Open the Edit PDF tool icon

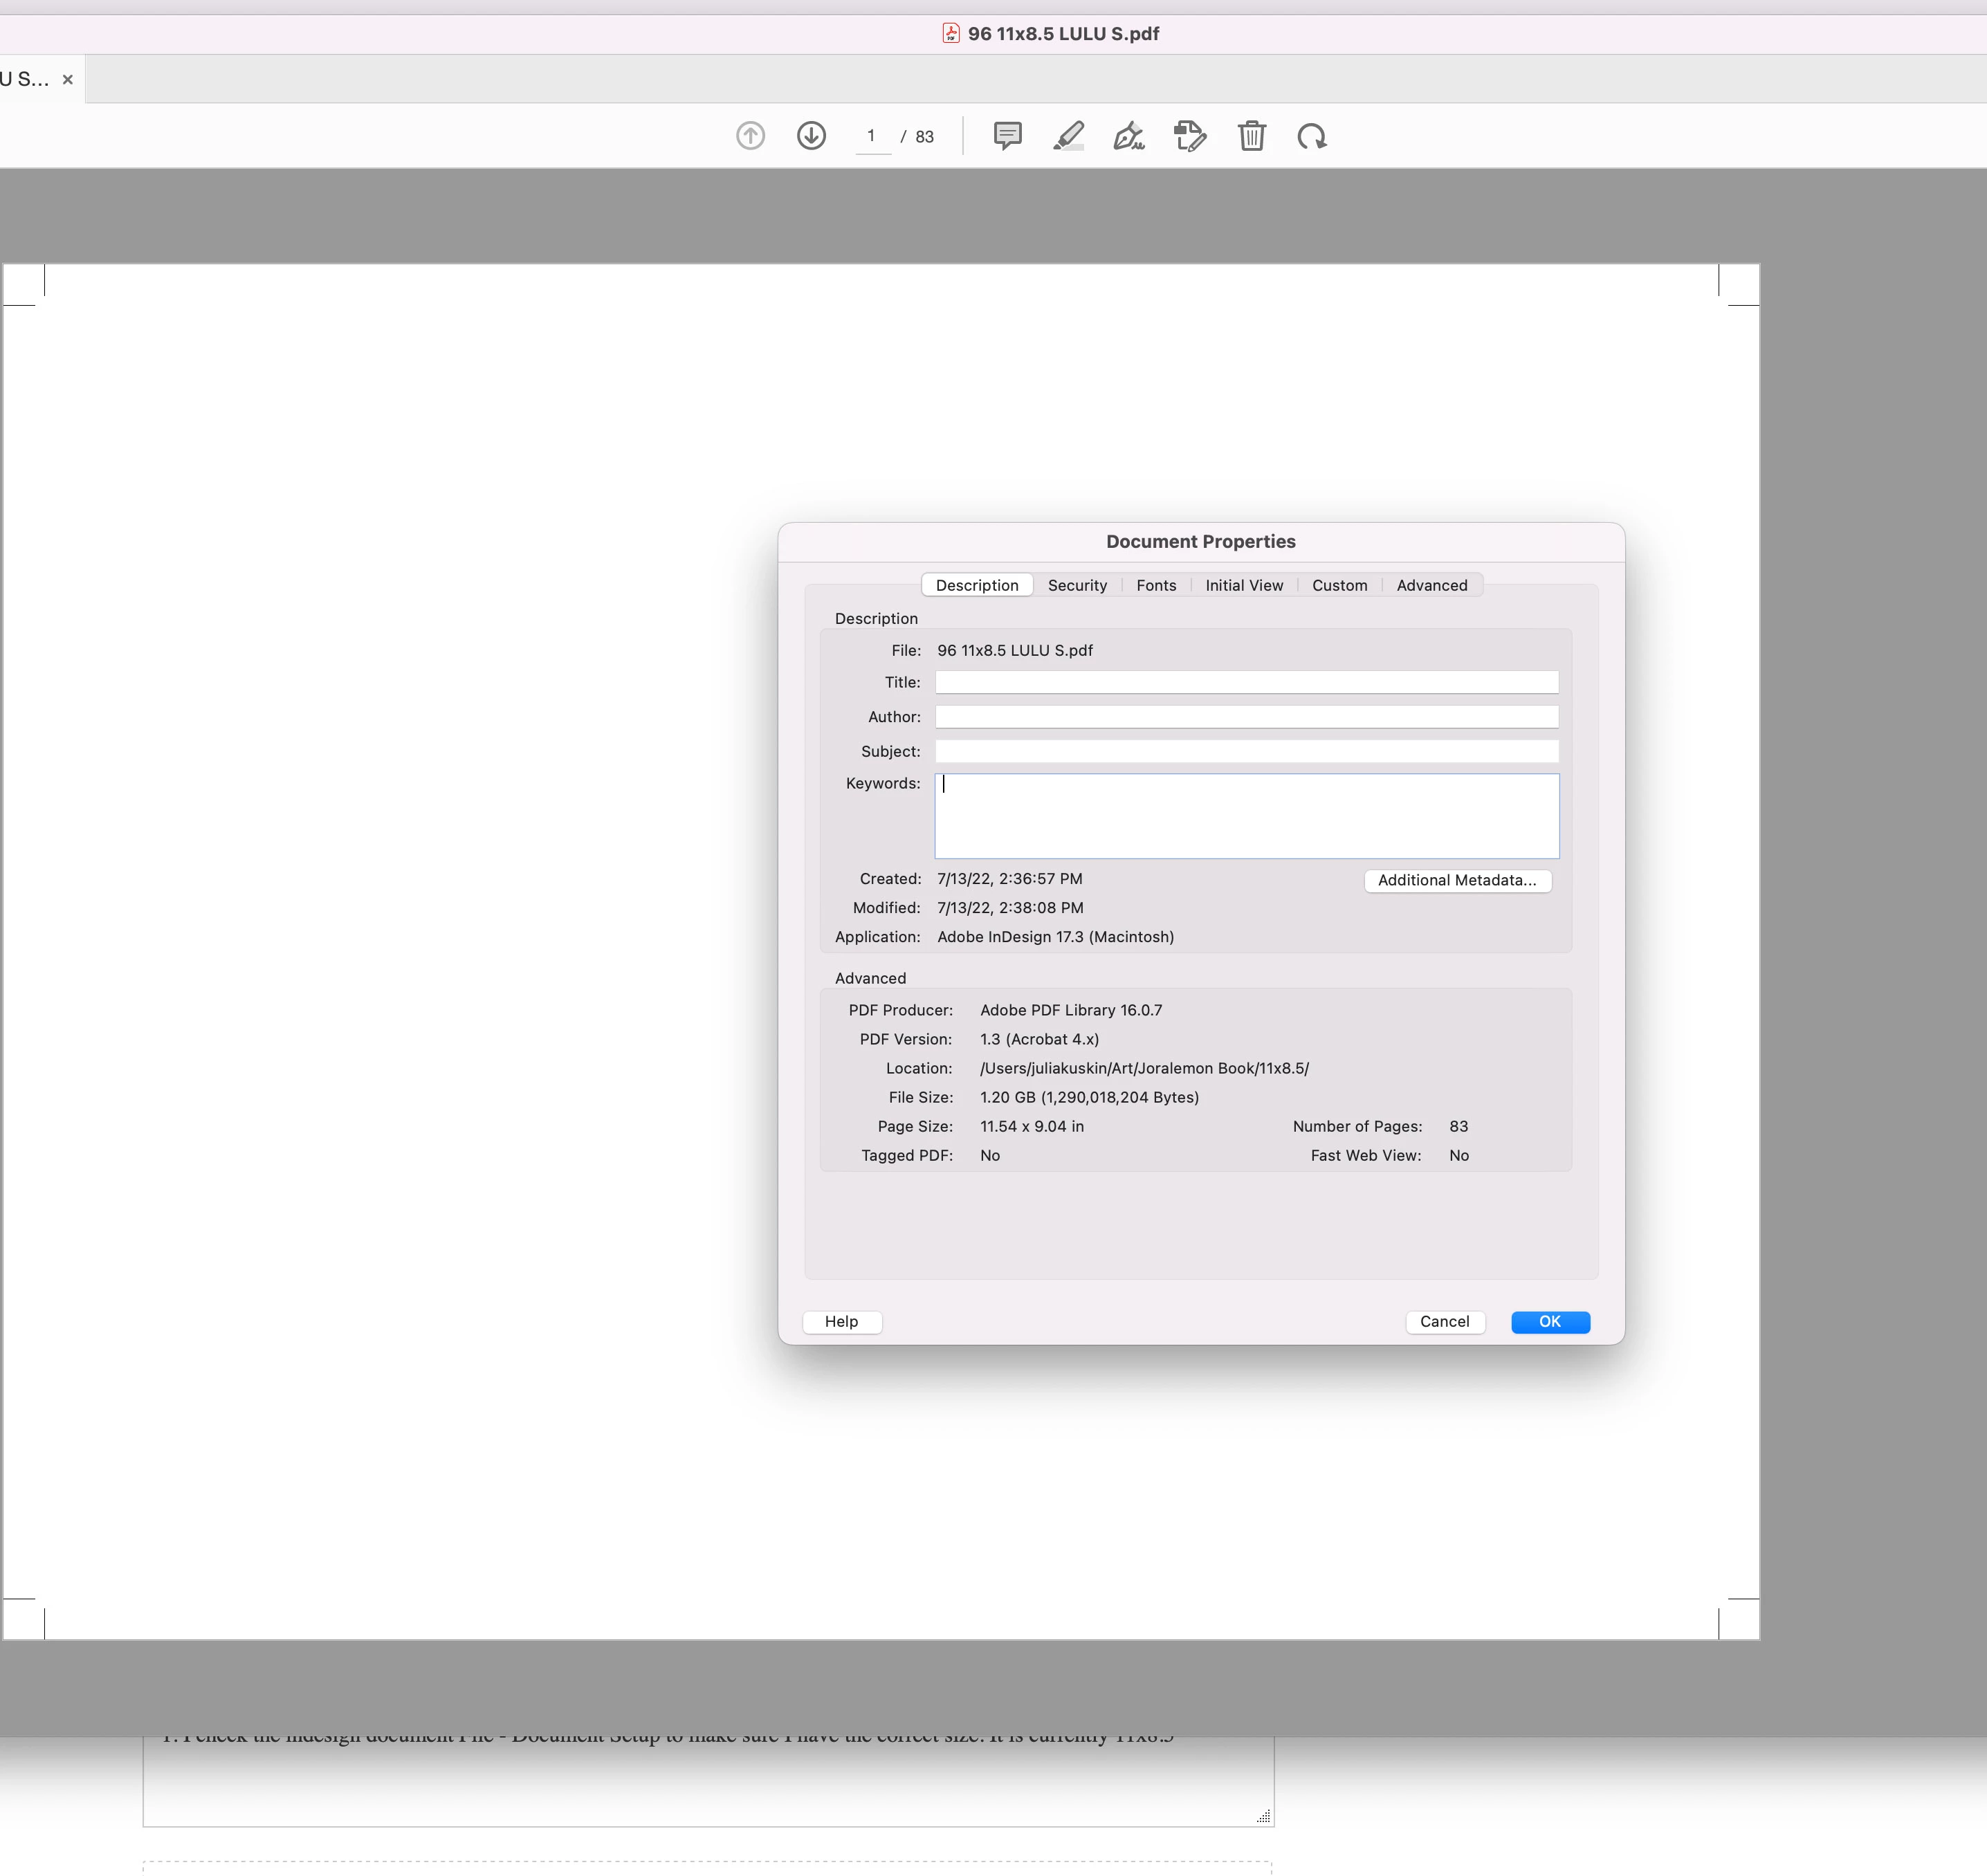point(1190,136)
